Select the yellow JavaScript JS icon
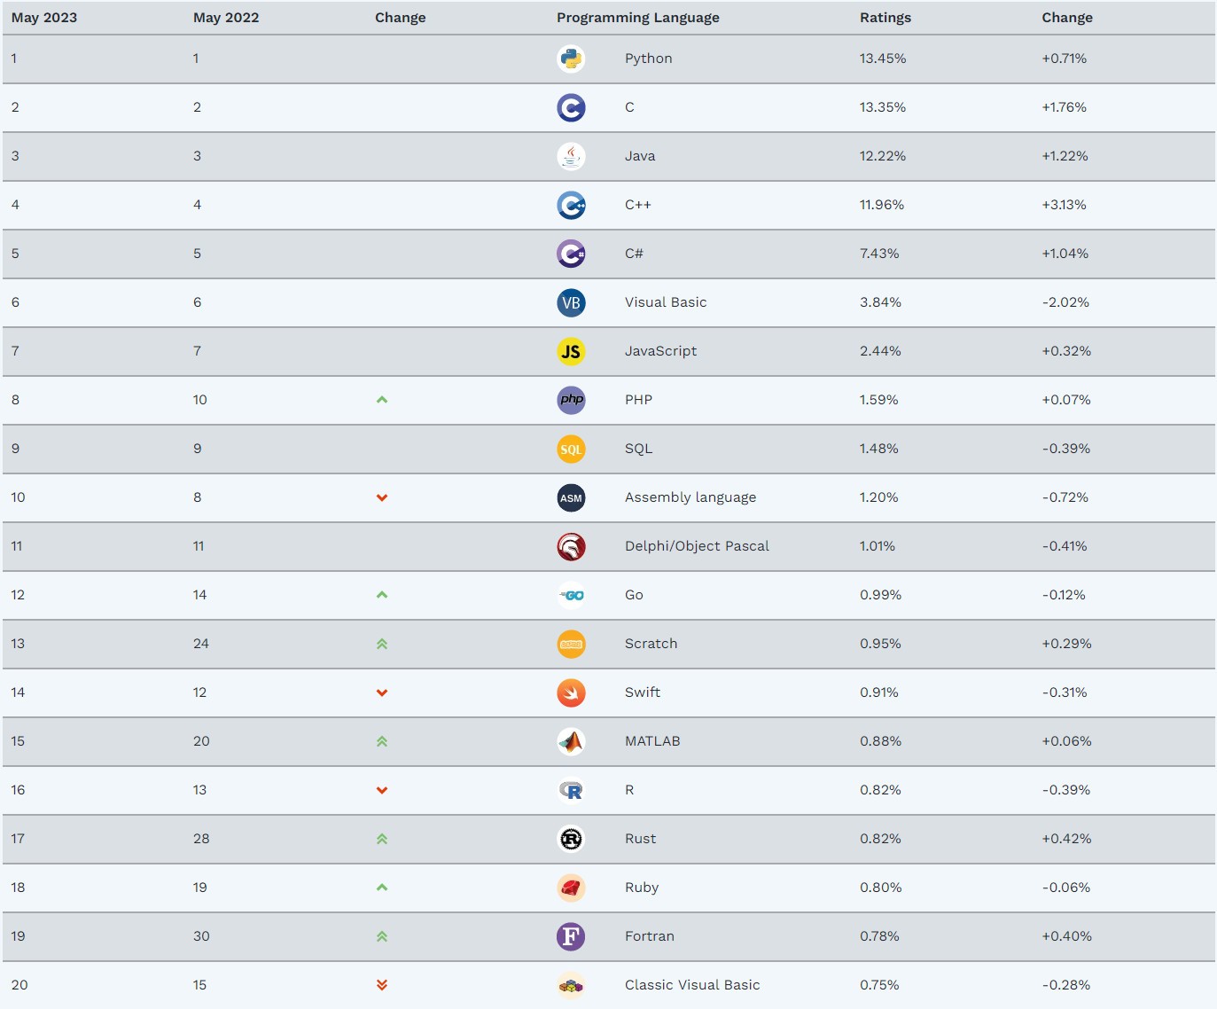The image size is (1217, 1009). pyautogui.click(x=571, y=351)
